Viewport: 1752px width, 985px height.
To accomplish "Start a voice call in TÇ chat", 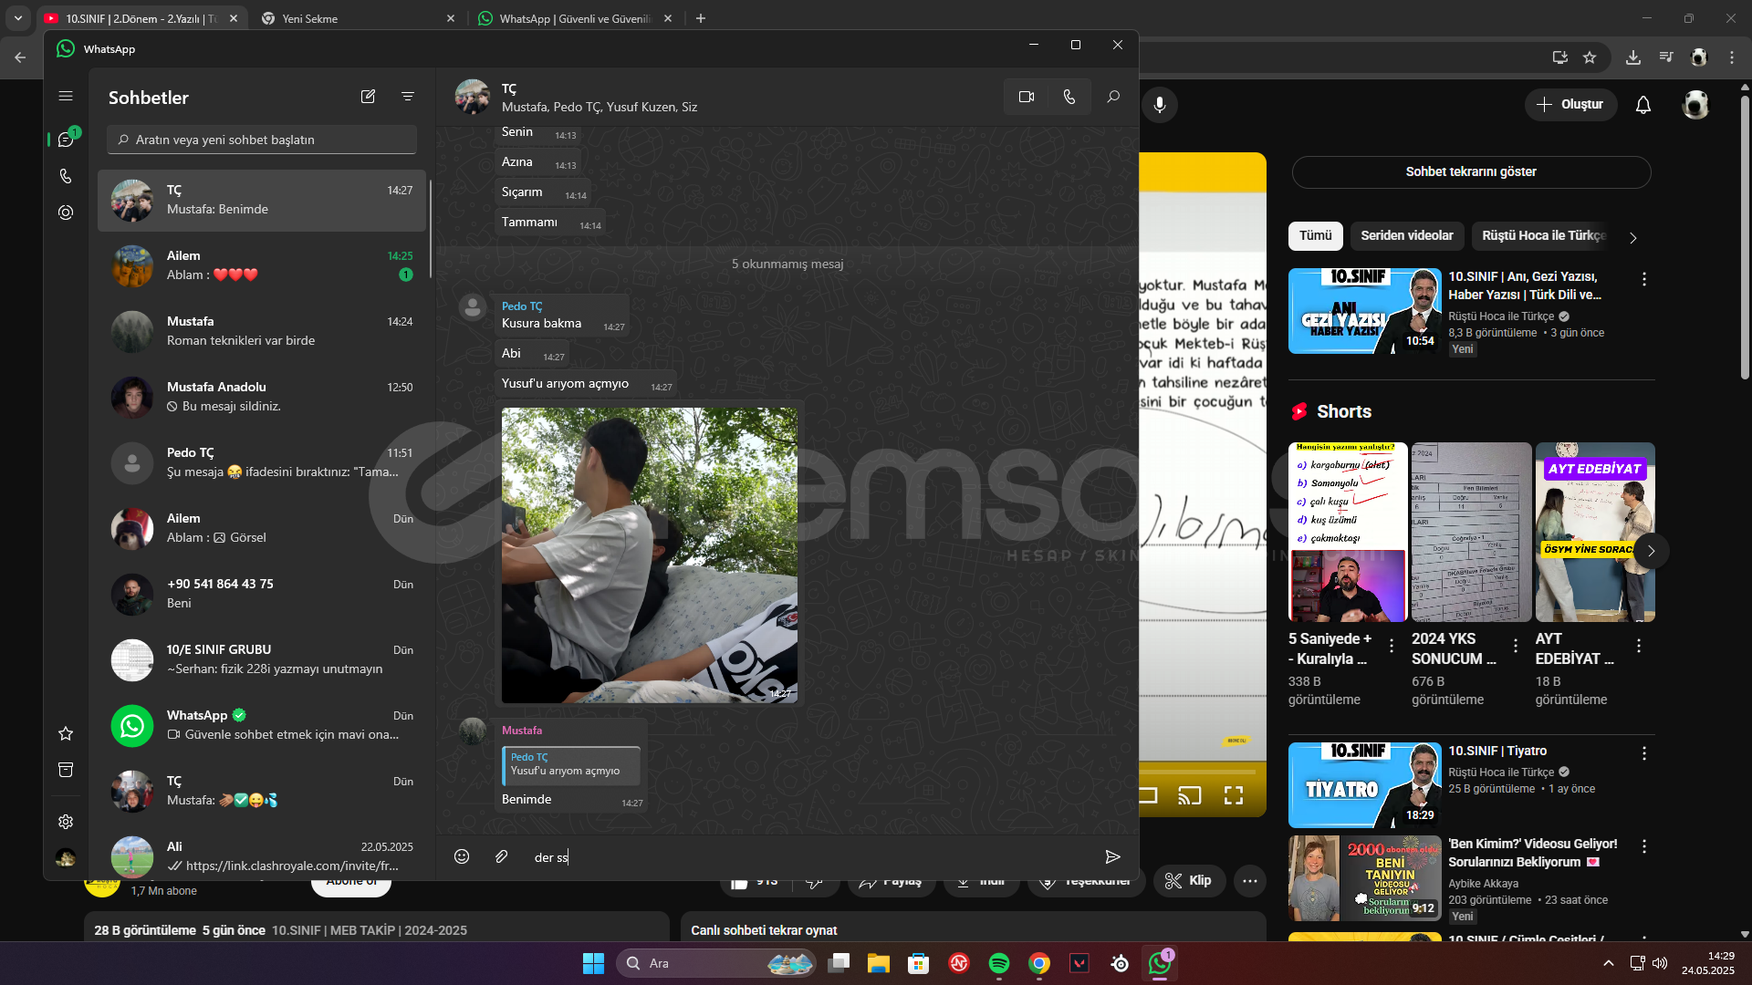I will (1069, 97).
